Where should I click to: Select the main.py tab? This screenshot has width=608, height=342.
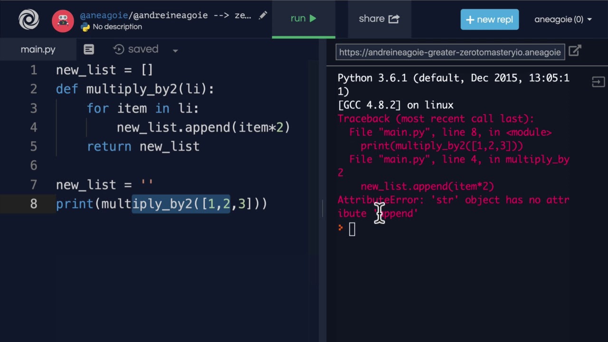[38, 49]
